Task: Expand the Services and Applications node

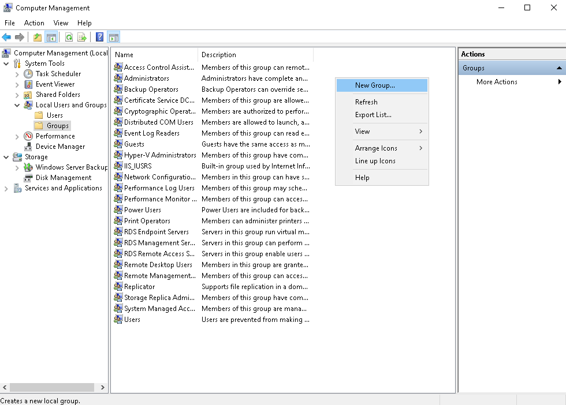Action: [x=5, y=187]
